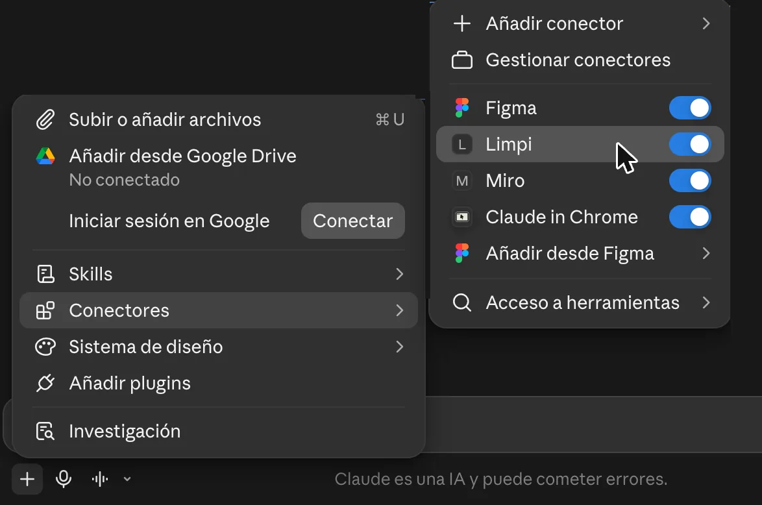This screenshot has width=762, height=505.
Task: Disable the Limpi connector toggle
Action: (x=690, y=144)
